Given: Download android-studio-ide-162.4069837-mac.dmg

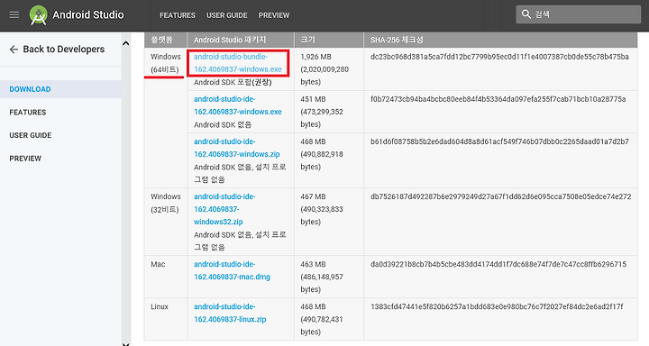Looking at the screenshot, I should click(x=232, y=270).
